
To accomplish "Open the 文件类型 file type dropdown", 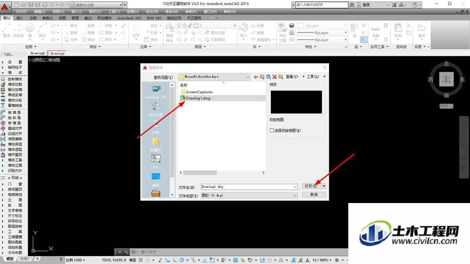I will (x=249, y=195).
